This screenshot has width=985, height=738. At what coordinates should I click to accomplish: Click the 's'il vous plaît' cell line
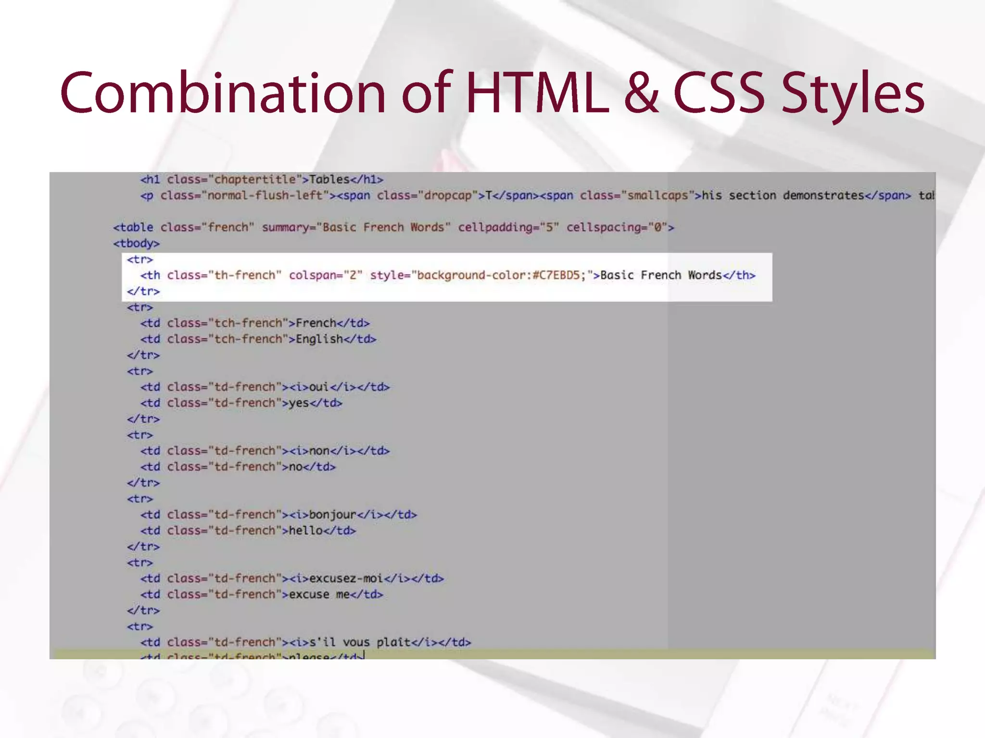point(305,642)
